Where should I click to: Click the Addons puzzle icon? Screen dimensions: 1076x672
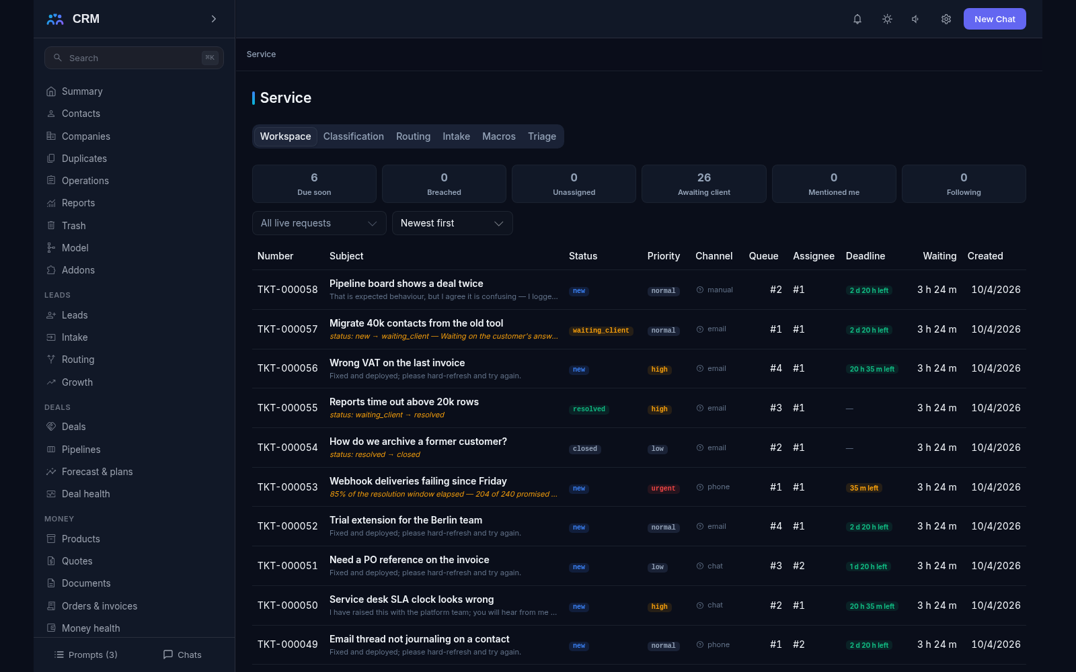point(51,270)
